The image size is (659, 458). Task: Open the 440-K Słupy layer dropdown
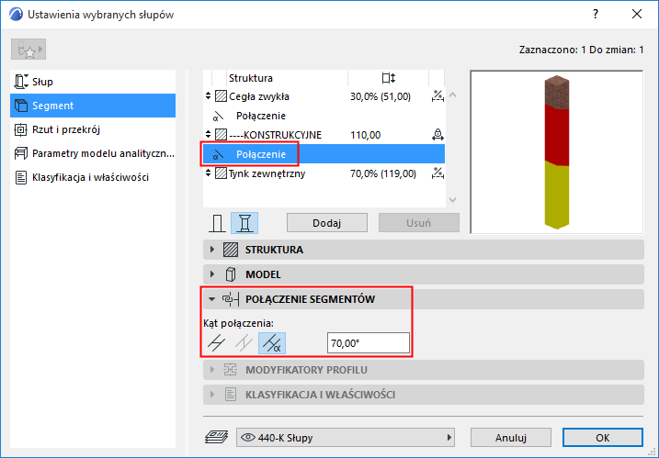tap(346, 438)
